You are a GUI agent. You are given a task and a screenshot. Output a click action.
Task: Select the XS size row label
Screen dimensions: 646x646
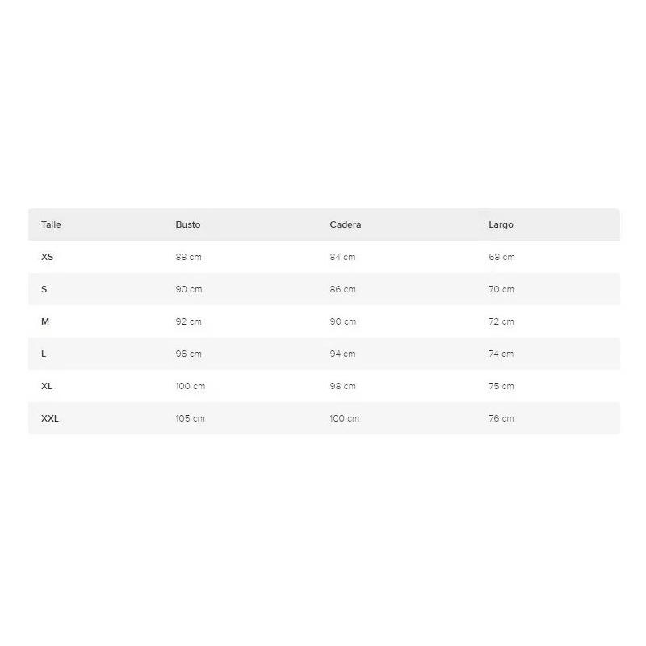47,257
